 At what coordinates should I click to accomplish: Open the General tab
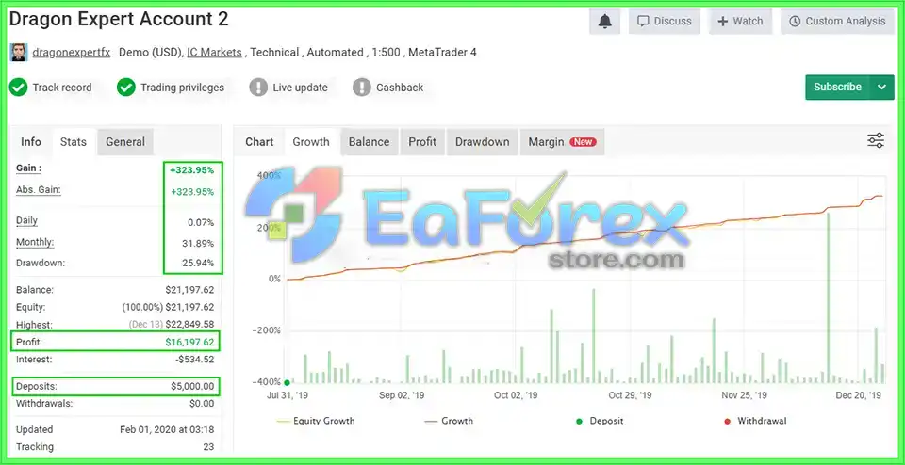tap(125, 142)
